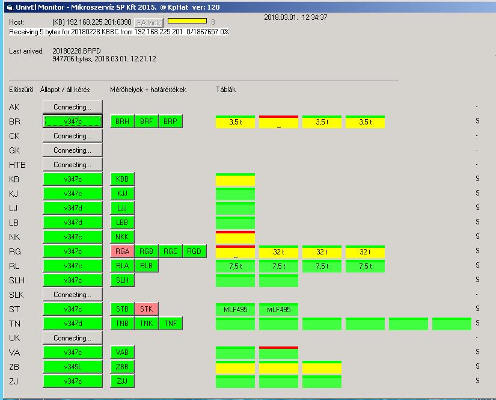The image size is (496, 400).
Task: Click the UnivEl Monitor title bar icon
Action: 10,7
